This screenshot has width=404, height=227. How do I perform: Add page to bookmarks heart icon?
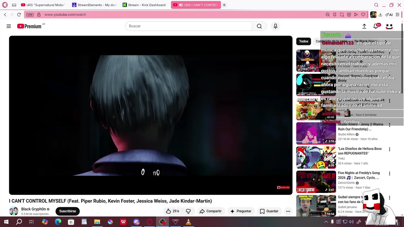click(x=363, y=15)
